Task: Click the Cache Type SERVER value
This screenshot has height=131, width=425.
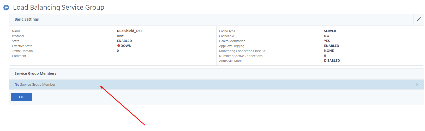Action: pyautogui.click(x=330, y=31)
